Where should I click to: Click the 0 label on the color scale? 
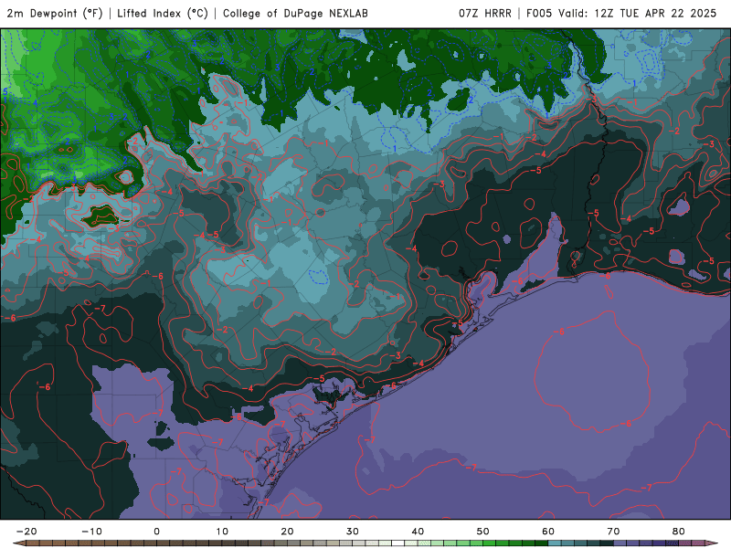click(x=156, y=532)
